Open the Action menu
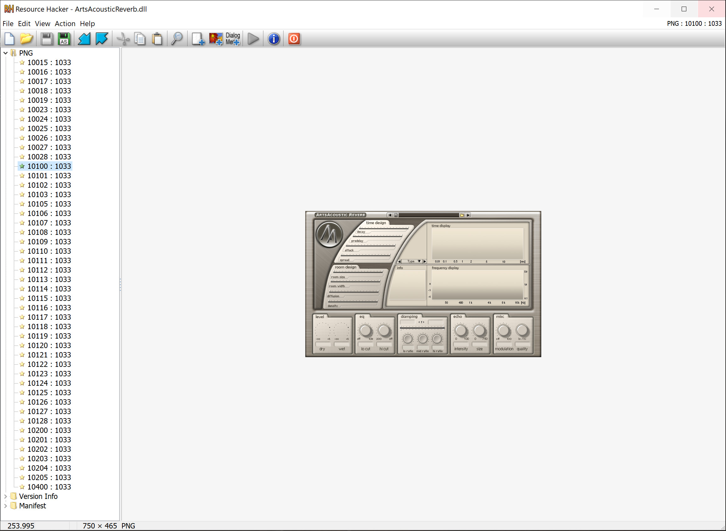Viewport: 726px width, 531px height. (65, 24)
